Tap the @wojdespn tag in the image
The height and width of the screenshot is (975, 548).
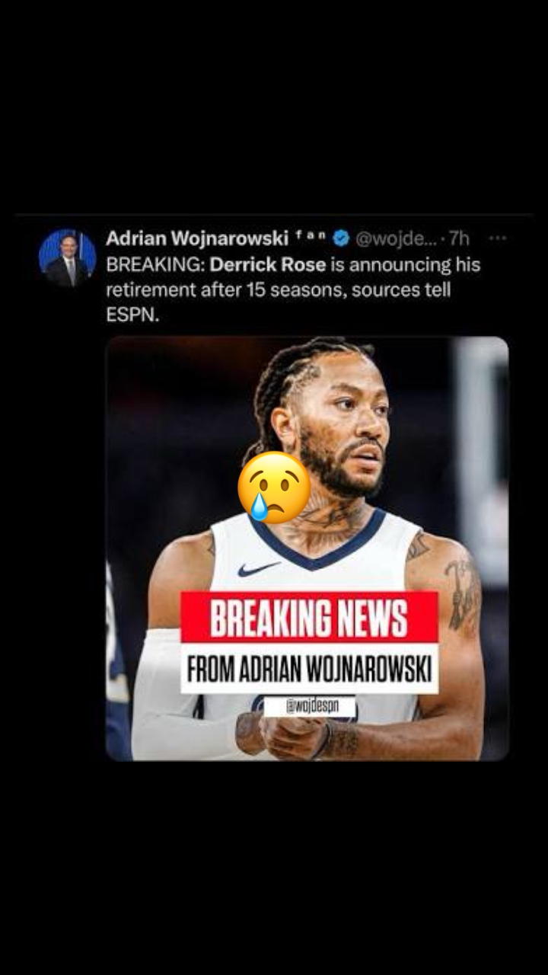point(310,706)
